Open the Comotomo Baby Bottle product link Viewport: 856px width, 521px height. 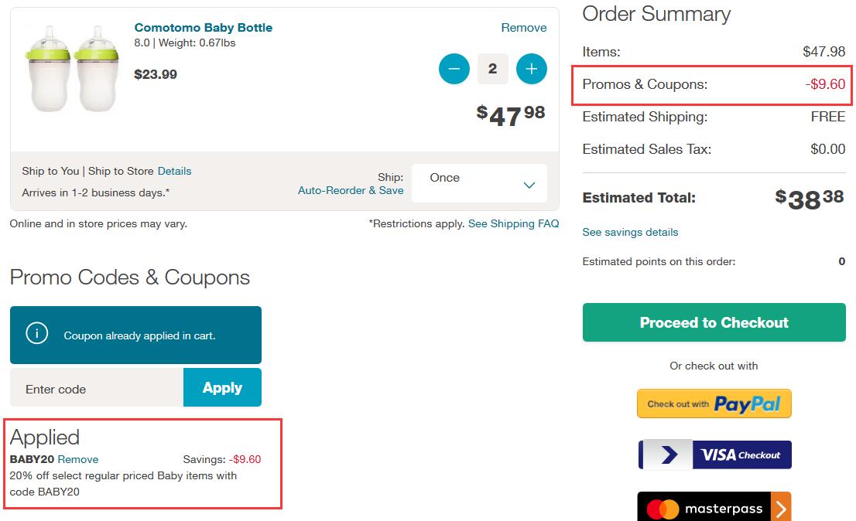[203, 28]
